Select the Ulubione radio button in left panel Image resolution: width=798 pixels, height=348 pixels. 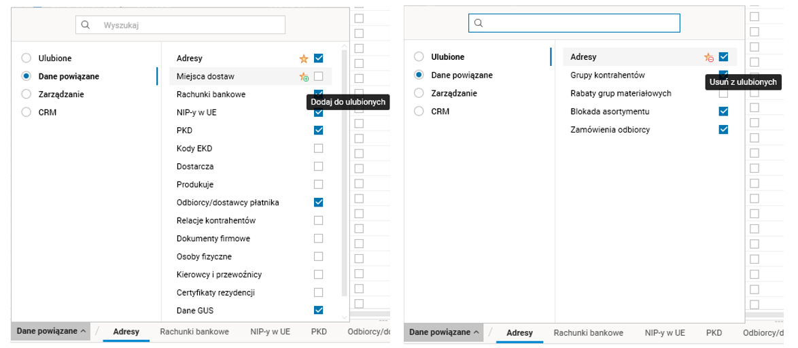[x=27, y=58]
